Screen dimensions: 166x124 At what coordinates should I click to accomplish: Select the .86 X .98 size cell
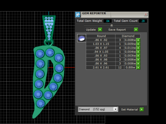pos(101,60)
